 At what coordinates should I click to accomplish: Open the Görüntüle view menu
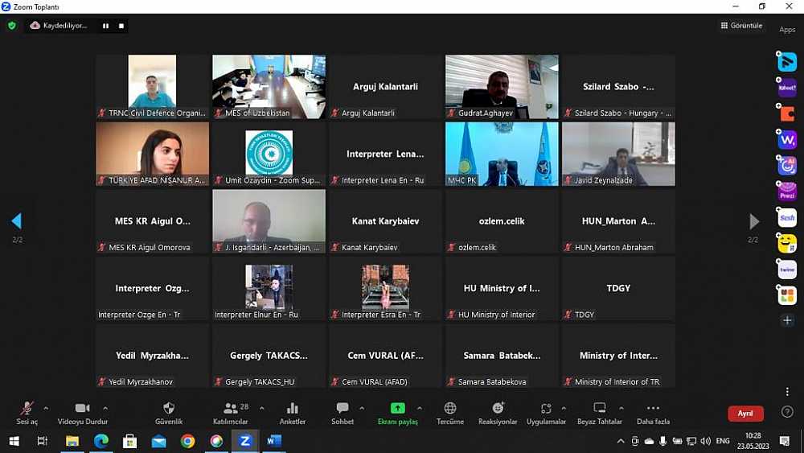741,26
